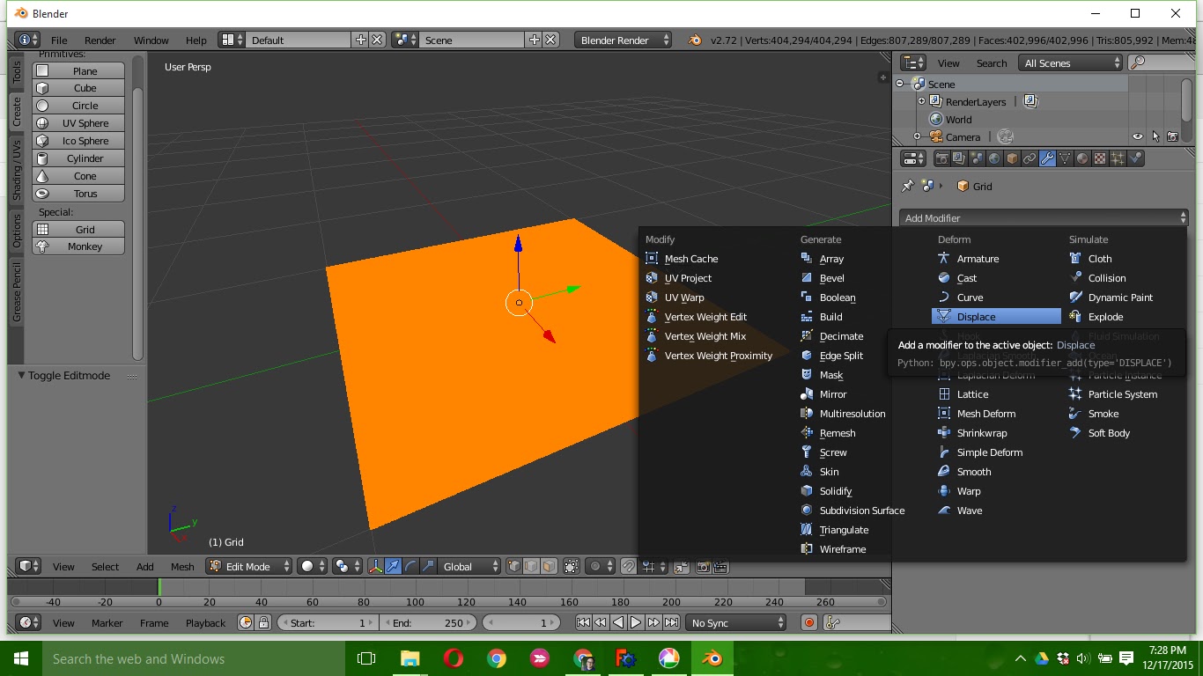Open the Render settings tab
Screen dimensions: 1203x676
tap(943, 158)
